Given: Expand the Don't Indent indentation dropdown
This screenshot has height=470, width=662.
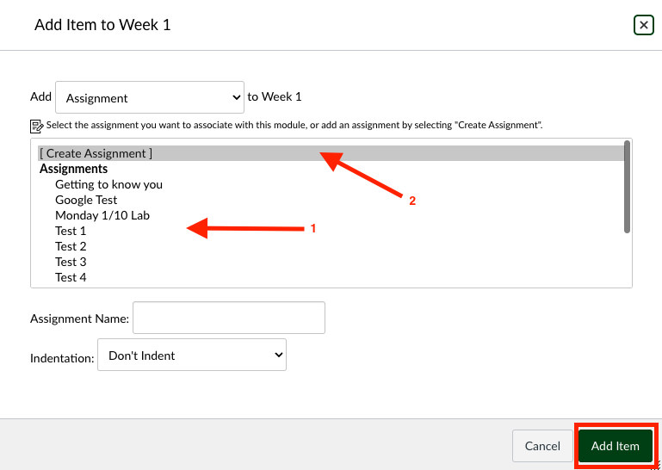Looking at the screenshot, I should [192, 355].
